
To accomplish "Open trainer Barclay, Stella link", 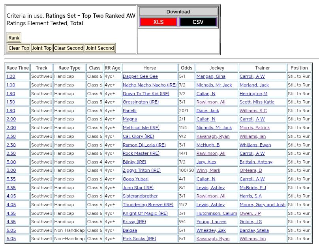I will click(x=254, y=230).
